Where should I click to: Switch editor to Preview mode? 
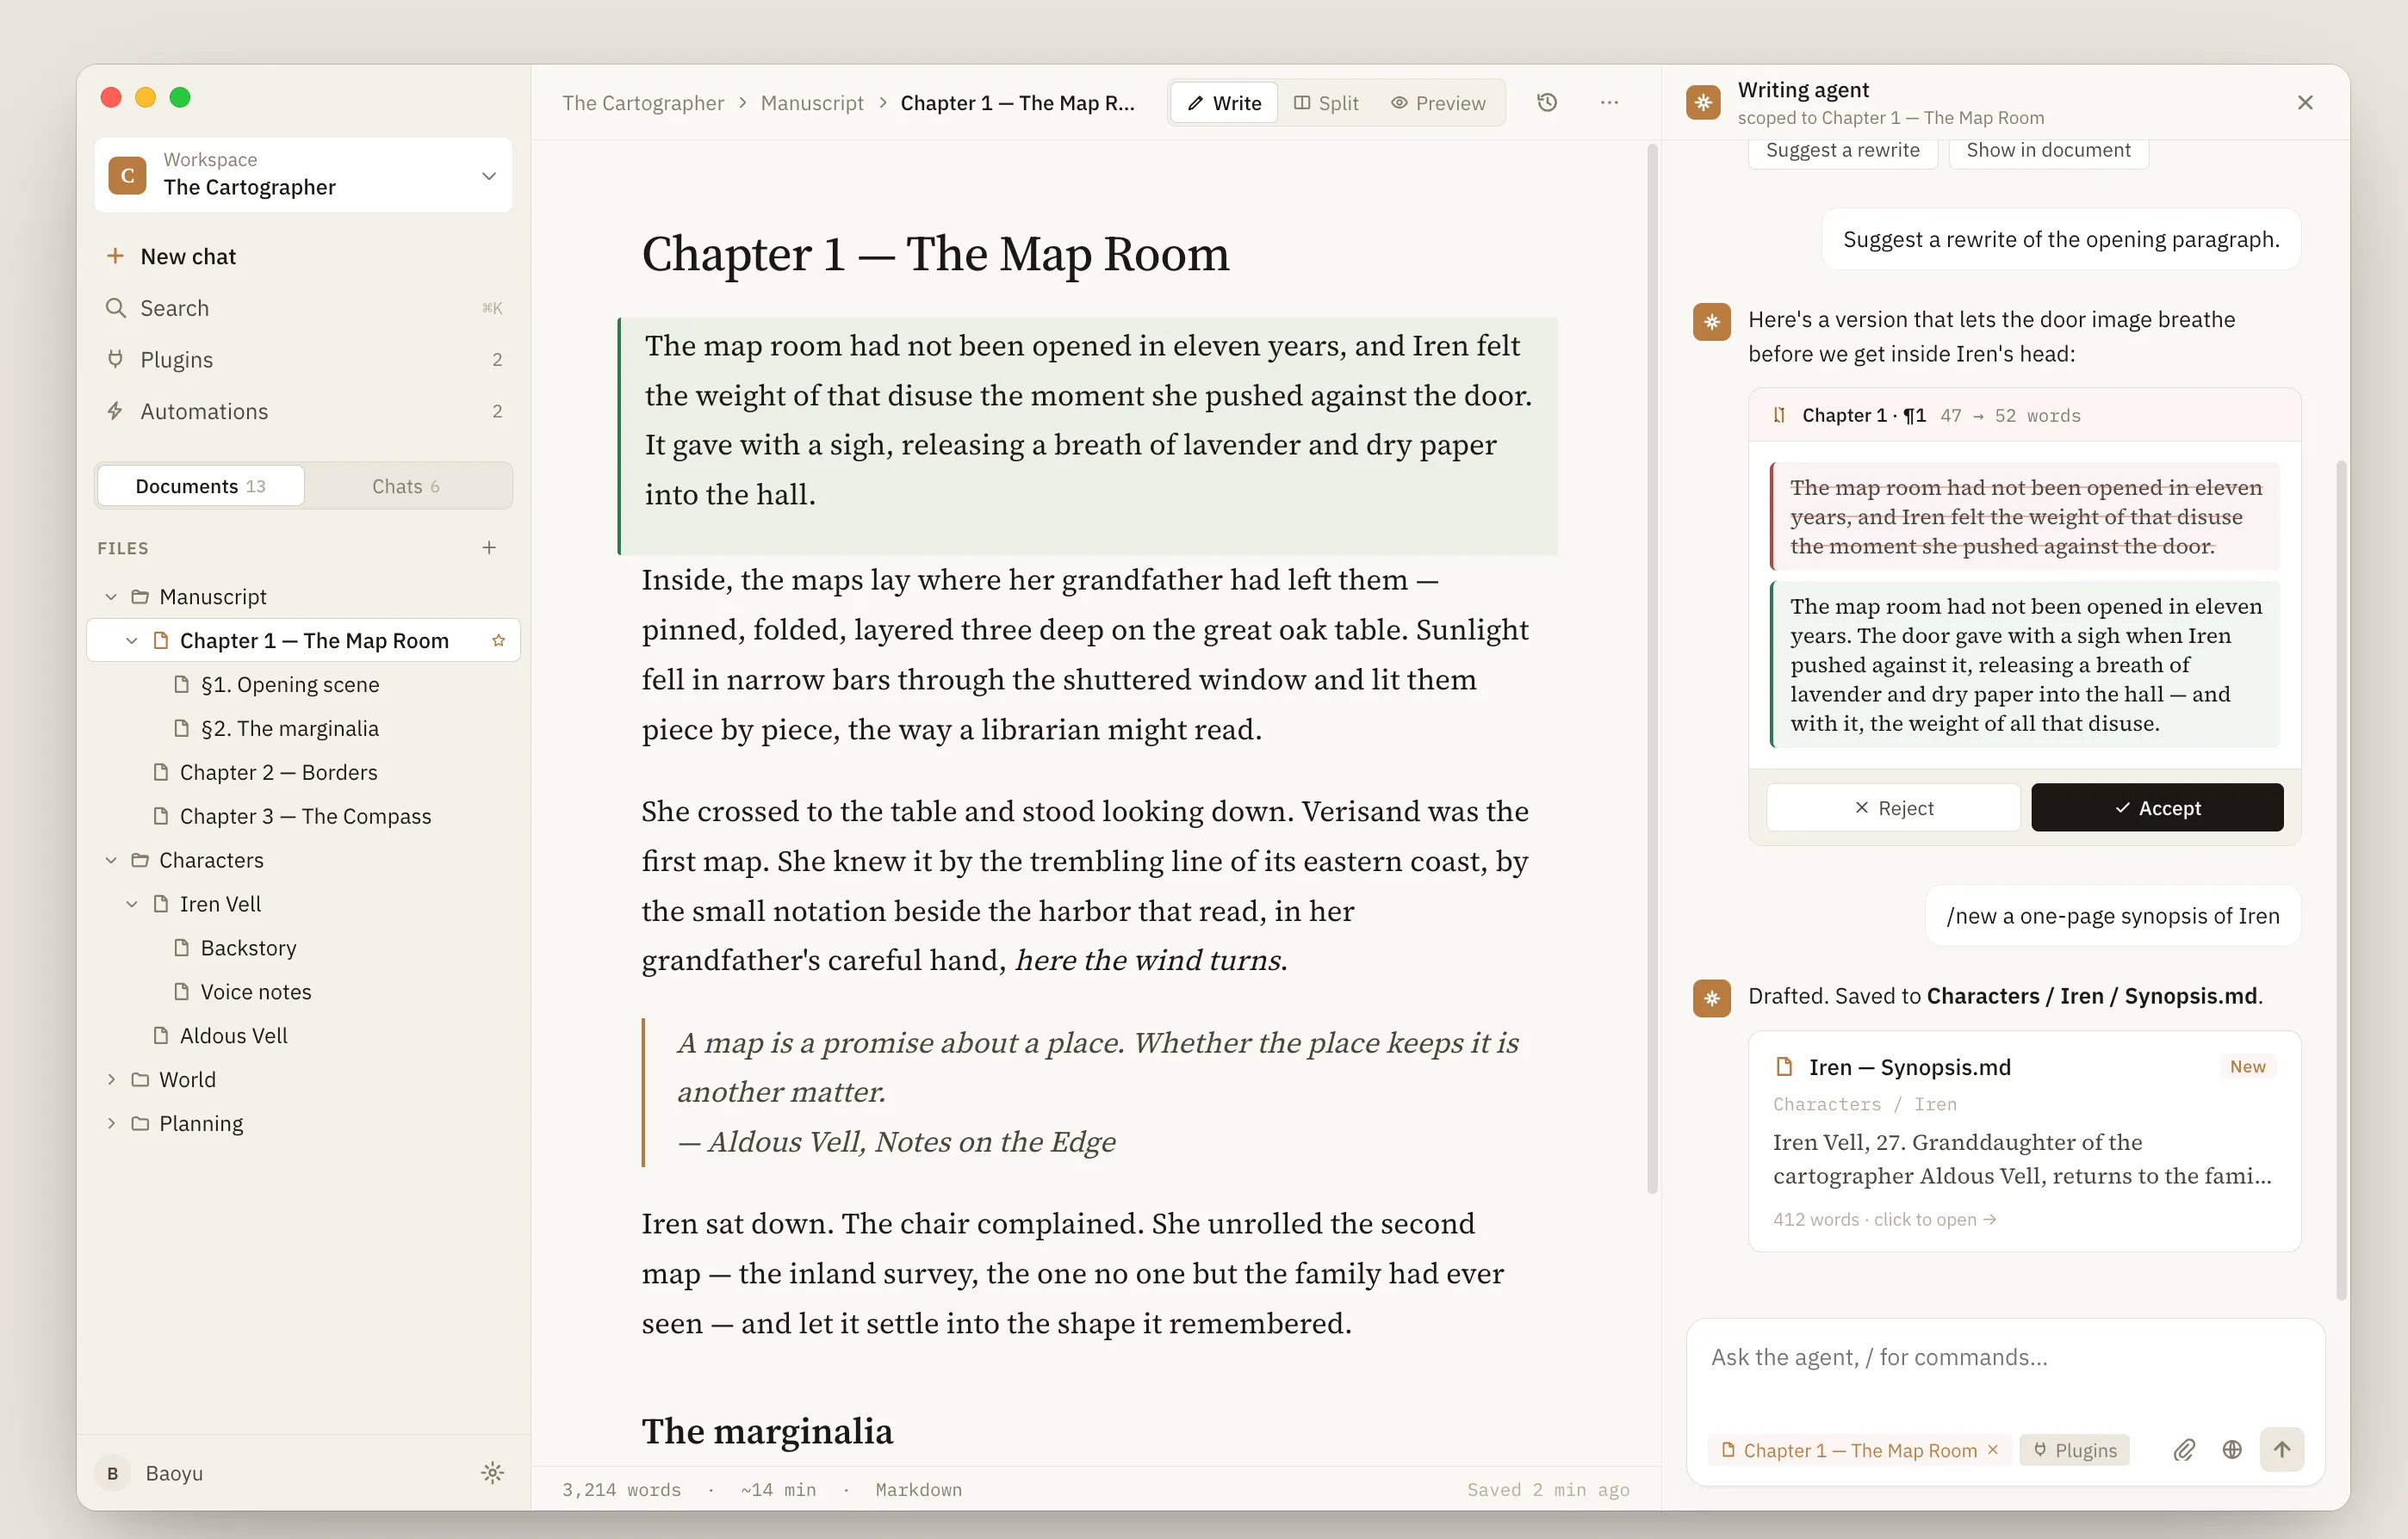(1439, 103)
